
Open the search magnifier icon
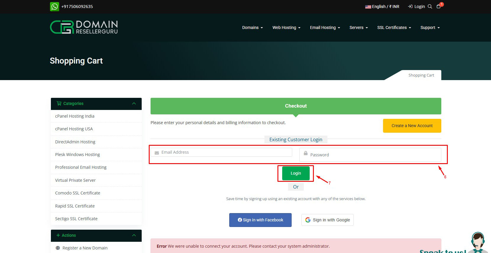pos(430,7)
